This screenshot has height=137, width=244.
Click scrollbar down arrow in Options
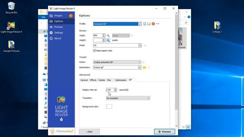pyautogui.click(x=176, y=126)
